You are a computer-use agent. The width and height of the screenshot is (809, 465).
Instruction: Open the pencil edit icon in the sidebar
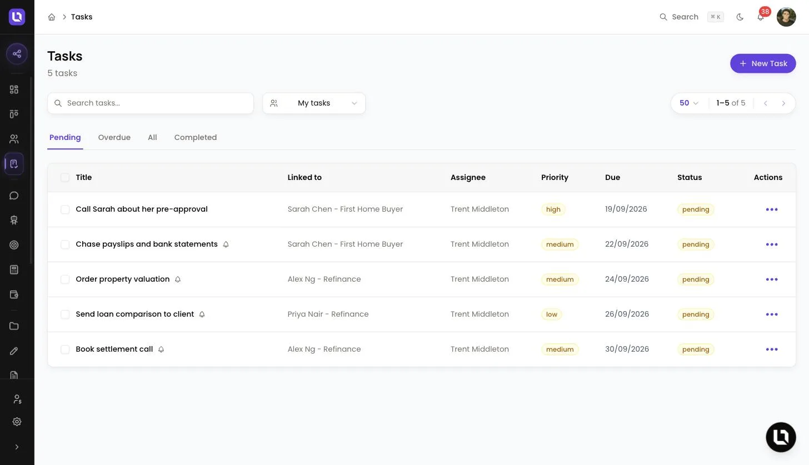click(14, 351)
